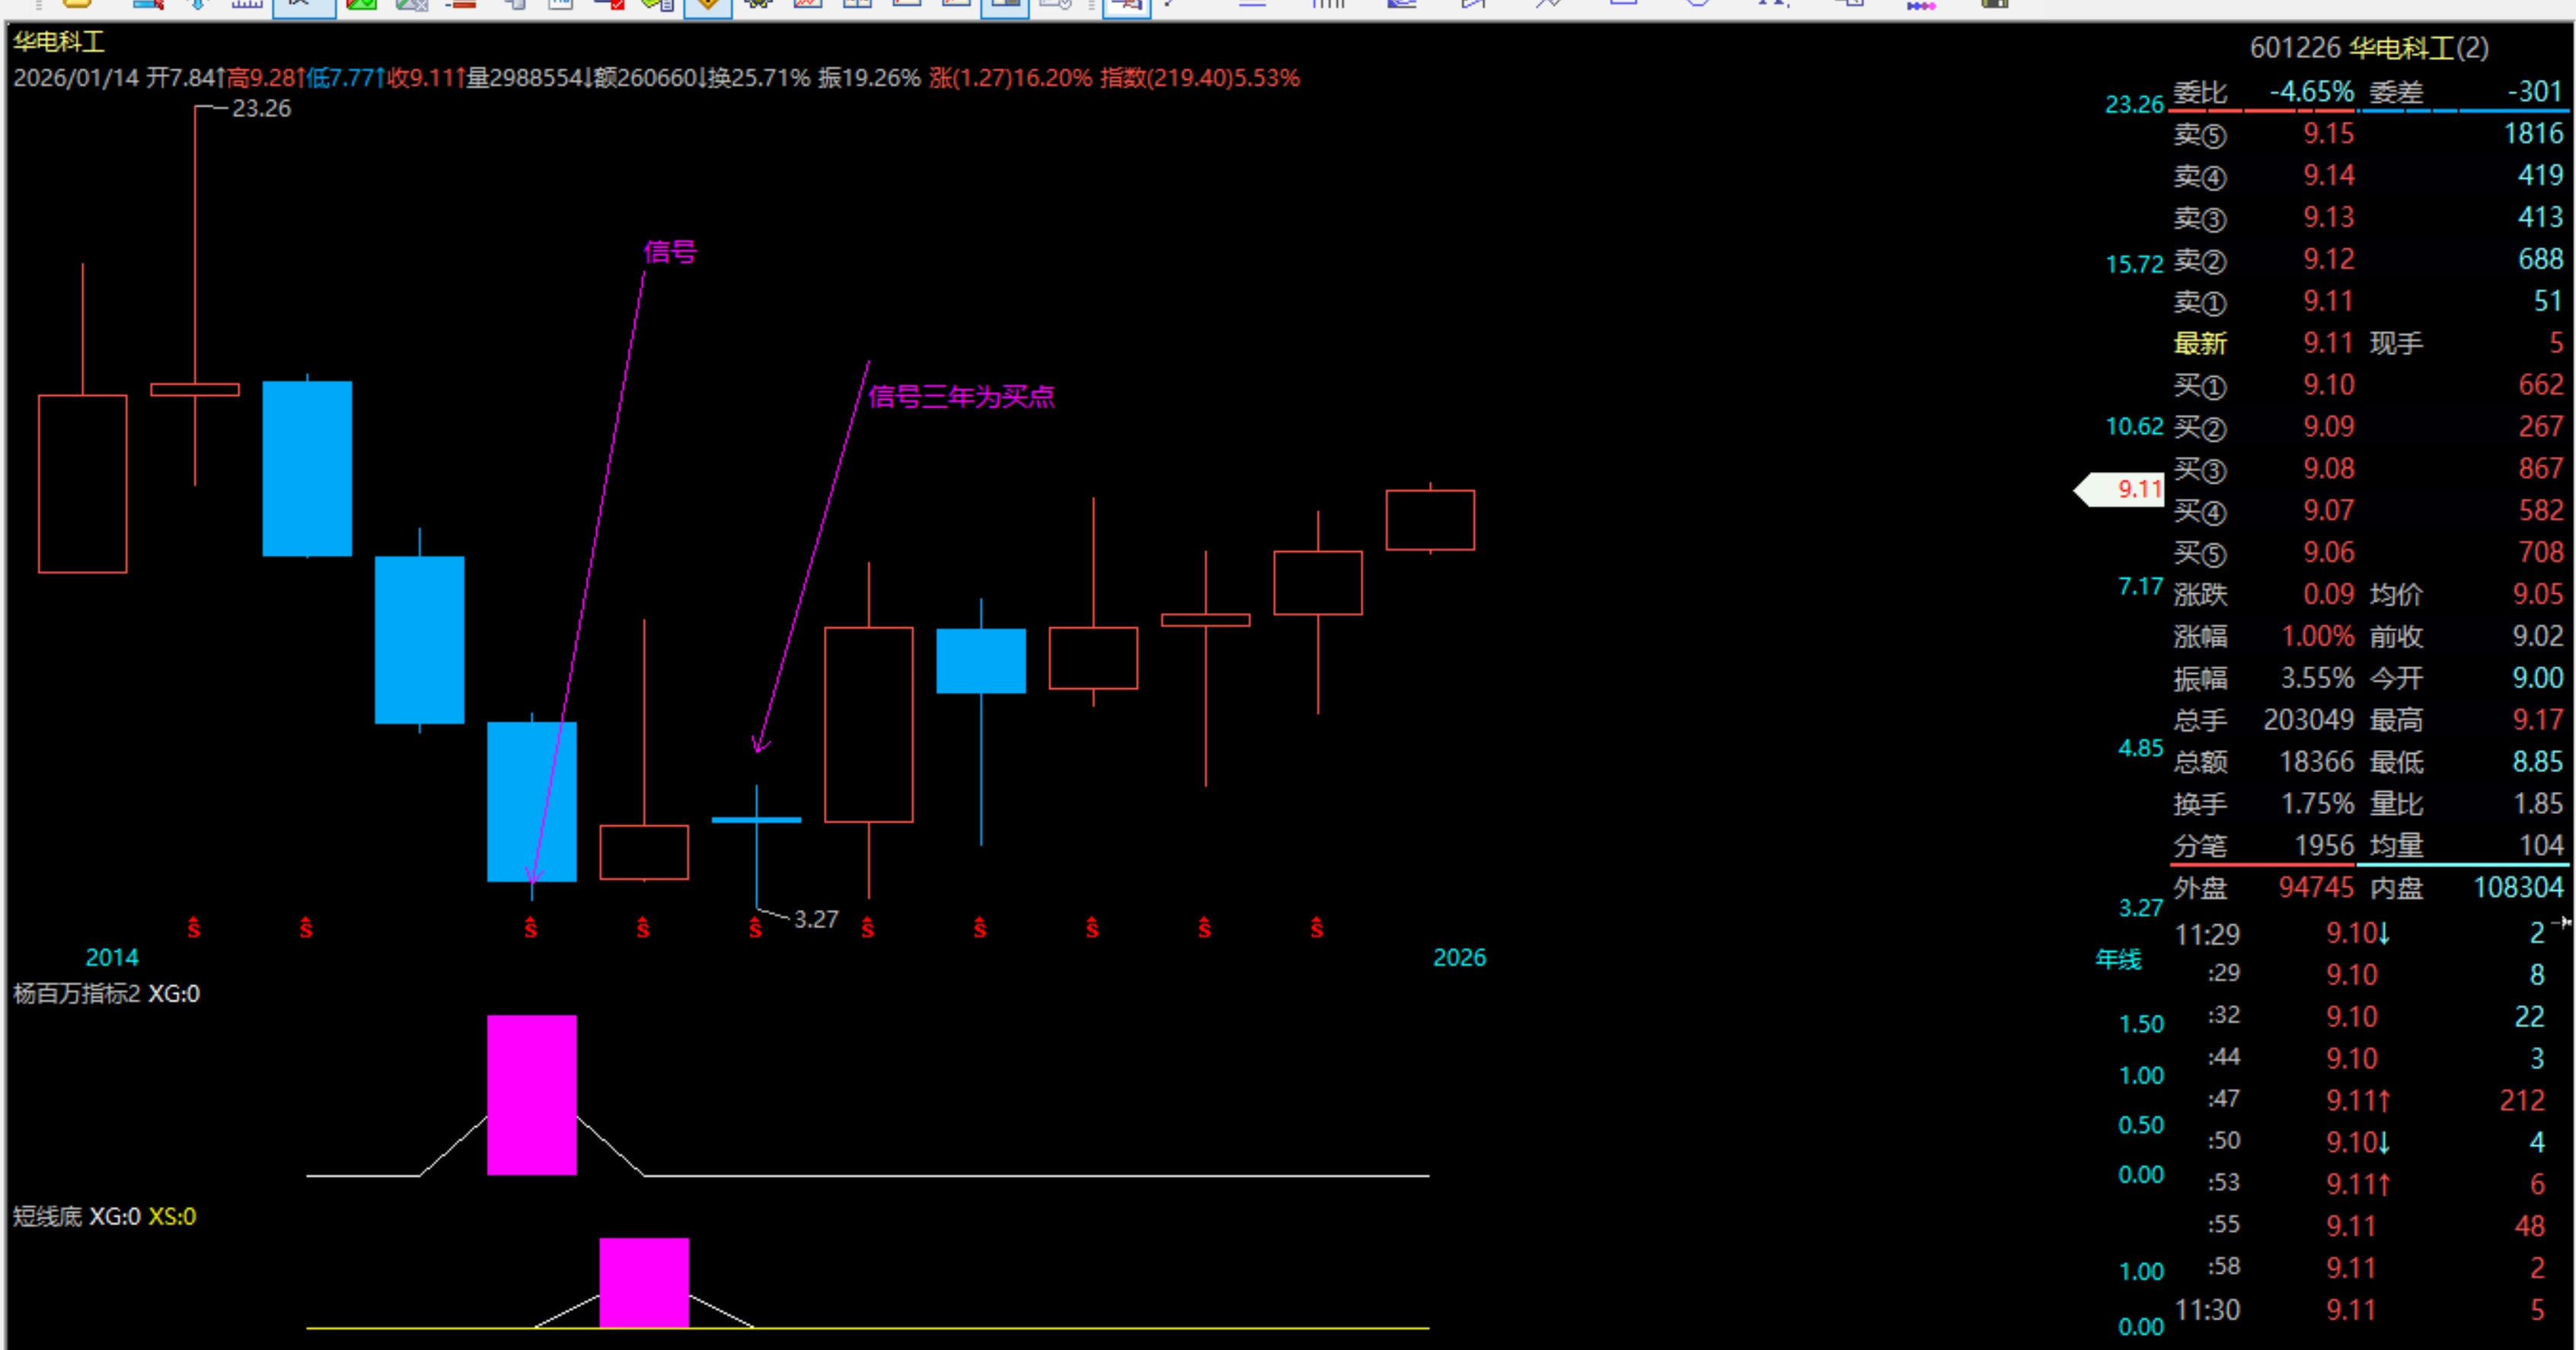Click magenta signal bar in 杨百万指标2 panel
This screenshot has width=2576, height=1350.
tap(531, 1094)
